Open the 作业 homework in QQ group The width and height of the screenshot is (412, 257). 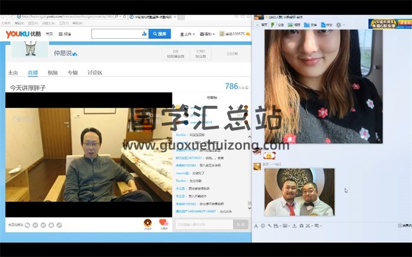(x=327, y=25)
